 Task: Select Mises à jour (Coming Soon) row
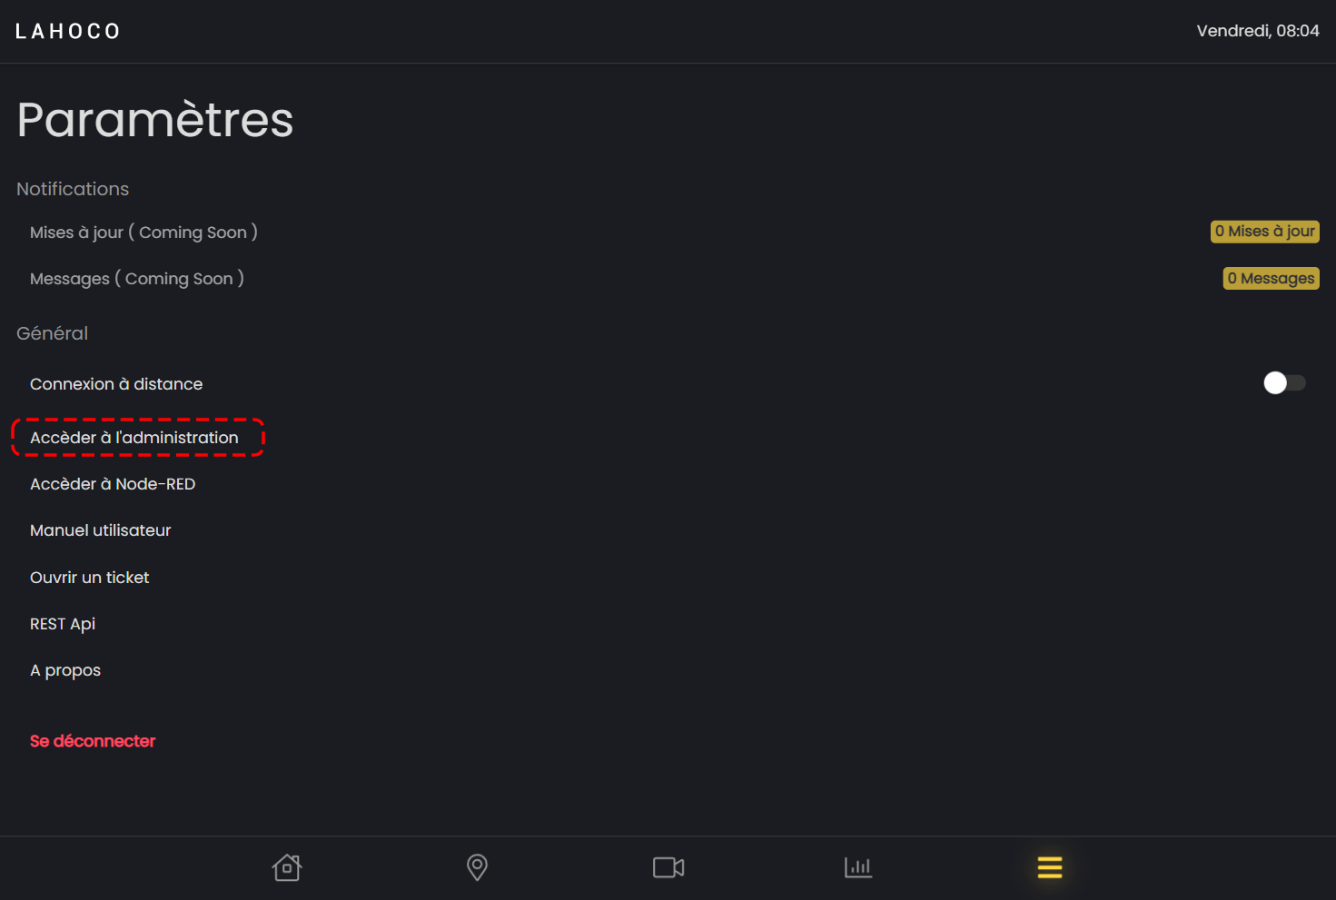pyautogui.click(x=143, y=232)
